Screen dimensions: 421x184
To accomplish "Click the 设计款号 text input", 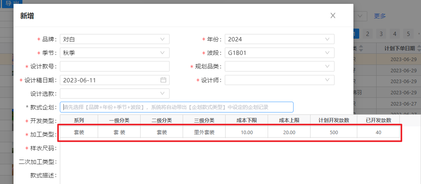I will pyautogui.click(x=114, y=66).
